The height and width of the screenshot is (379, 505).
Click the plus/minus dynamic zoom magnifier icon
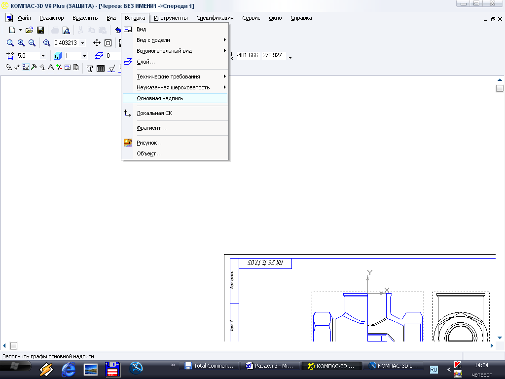pos(47,43)
